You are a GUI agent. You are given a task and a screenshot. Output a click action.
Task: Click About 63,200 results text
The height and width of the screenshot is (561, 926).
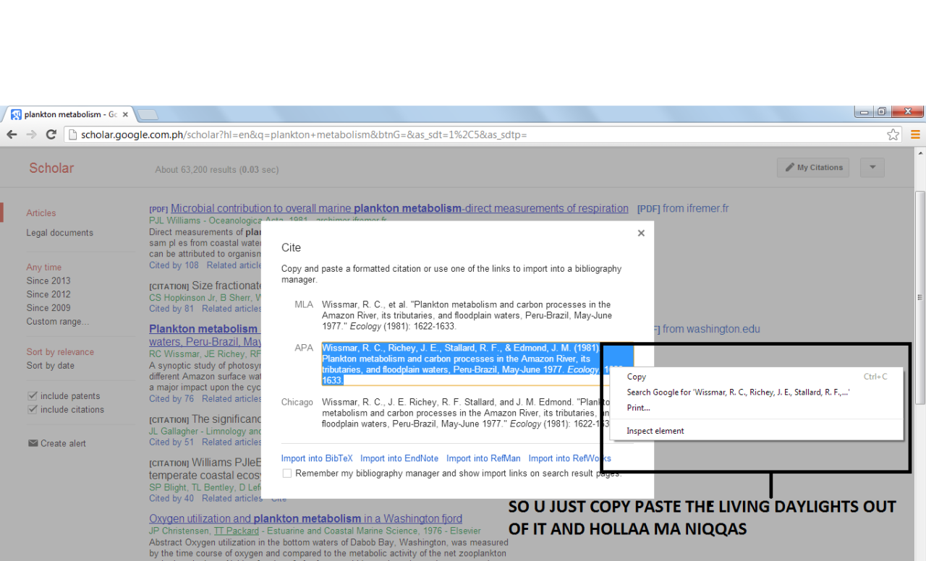(216, 170)
